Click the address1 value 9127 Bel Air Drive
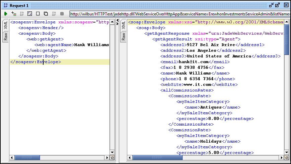 [211, 45]
